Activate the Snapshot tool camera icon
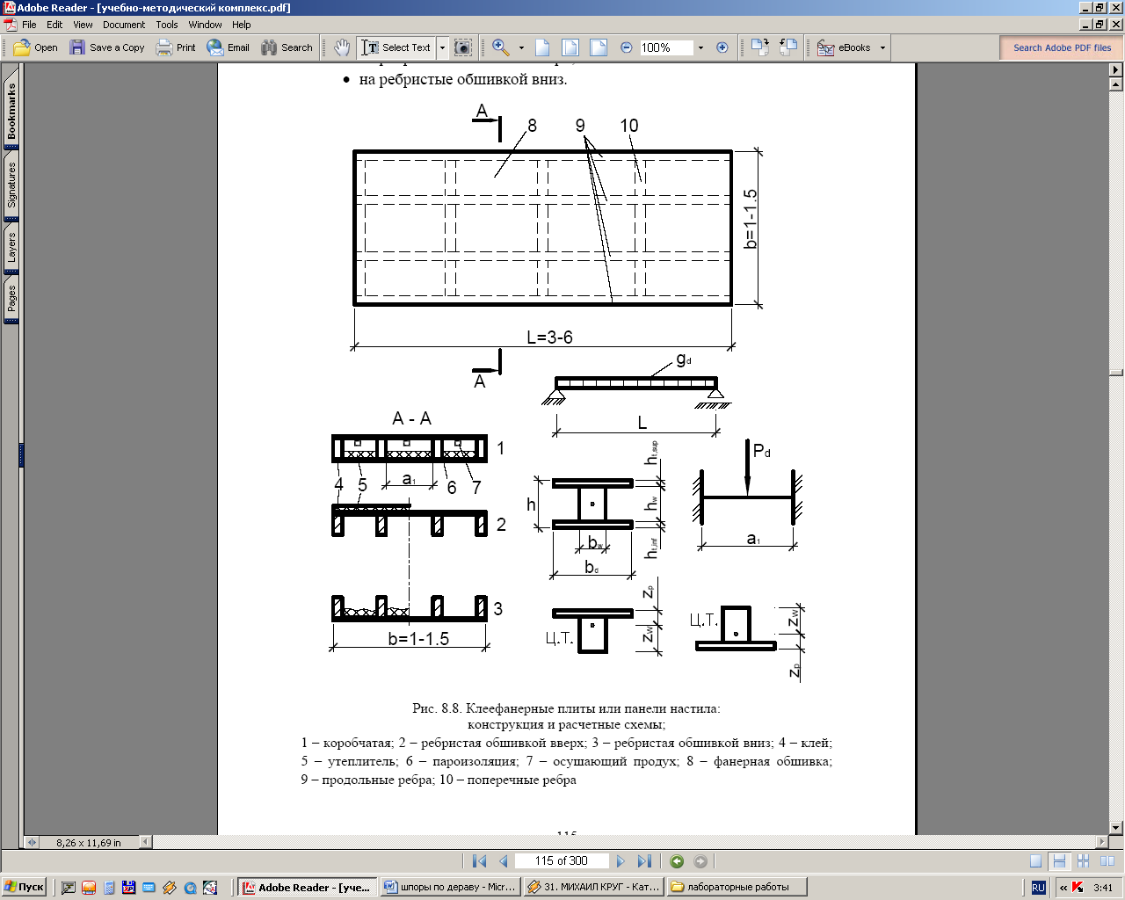Screen dimensions: 1125x900 click(x=463, y=47)
